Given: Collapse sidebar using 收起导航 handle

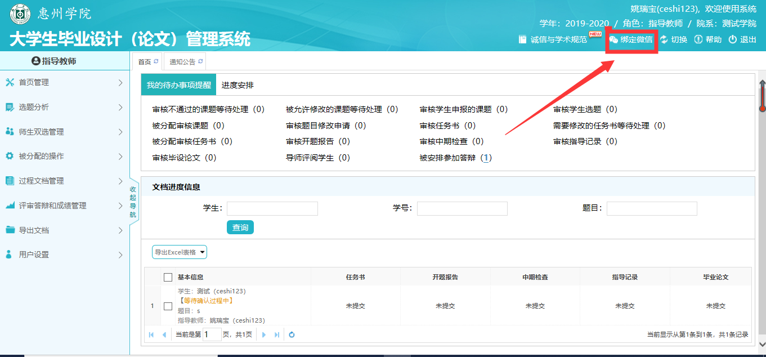Looking at the screenshot, I should (x=133, y=202).
